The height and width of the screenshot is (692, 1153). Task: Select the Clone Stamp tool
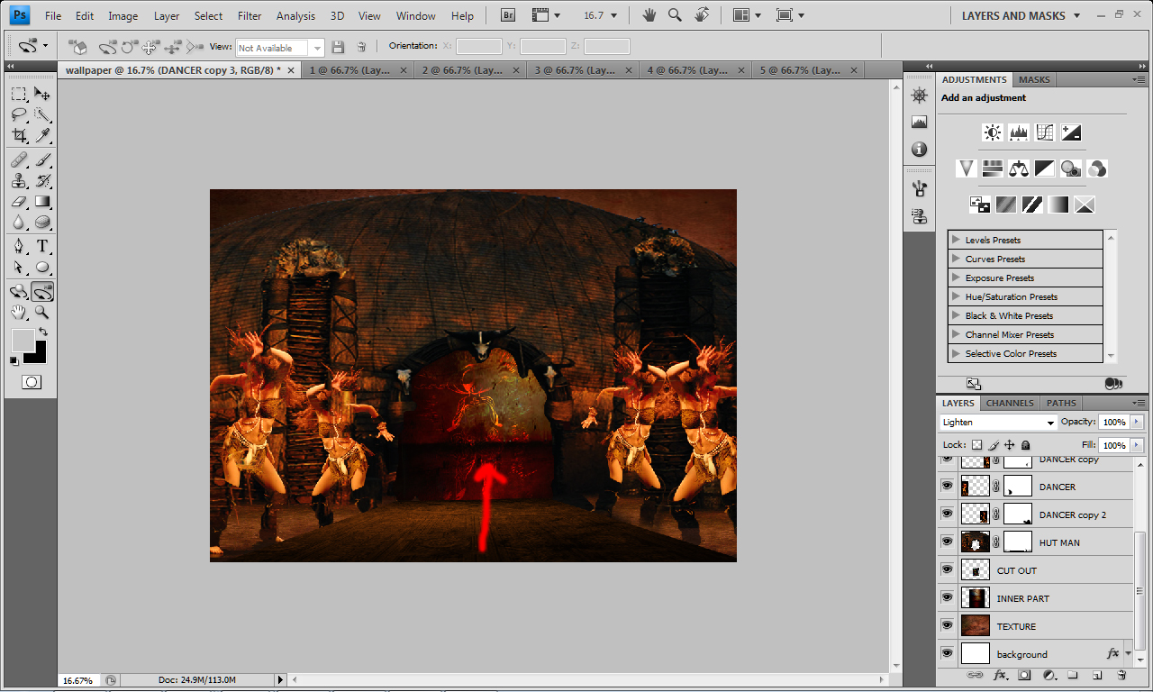(19, 180)
